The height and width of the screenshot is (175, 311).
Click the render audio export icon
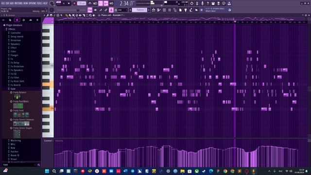click(218, 3)
